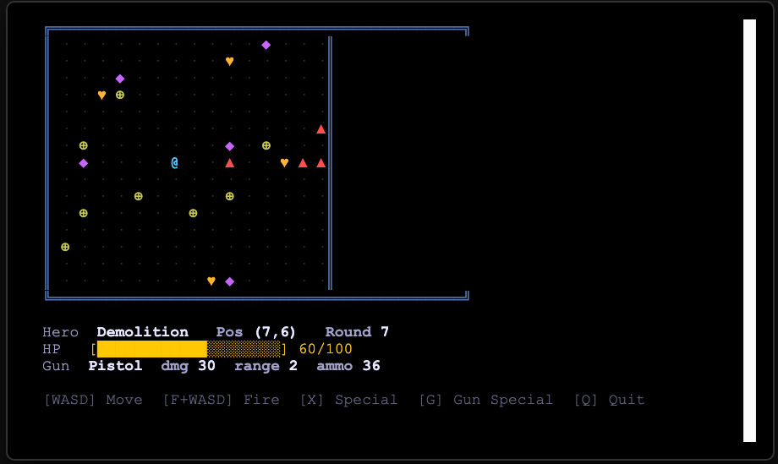Click the purple diamond directly above the nearest red triangle

230,146
